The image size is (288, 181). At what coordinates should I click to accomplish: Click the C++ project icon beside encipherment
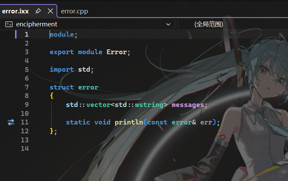9,24
